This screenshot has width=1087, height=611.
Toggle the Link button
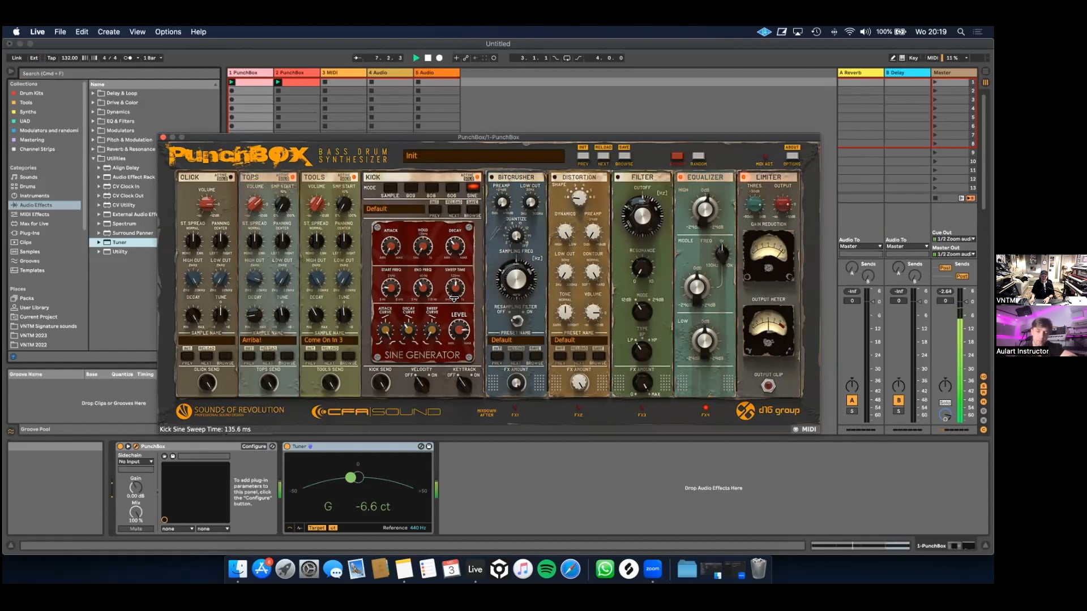point(17,58)
